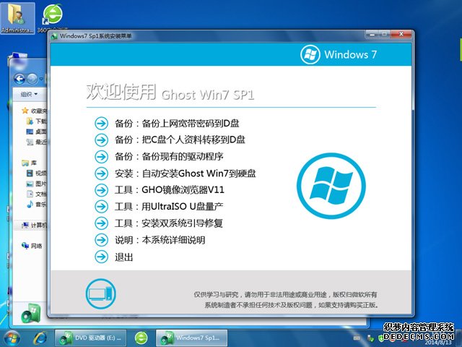Click arrow icon for 备份上网宽带密码到D盘

pyautogui.click(x=101, y=124)
